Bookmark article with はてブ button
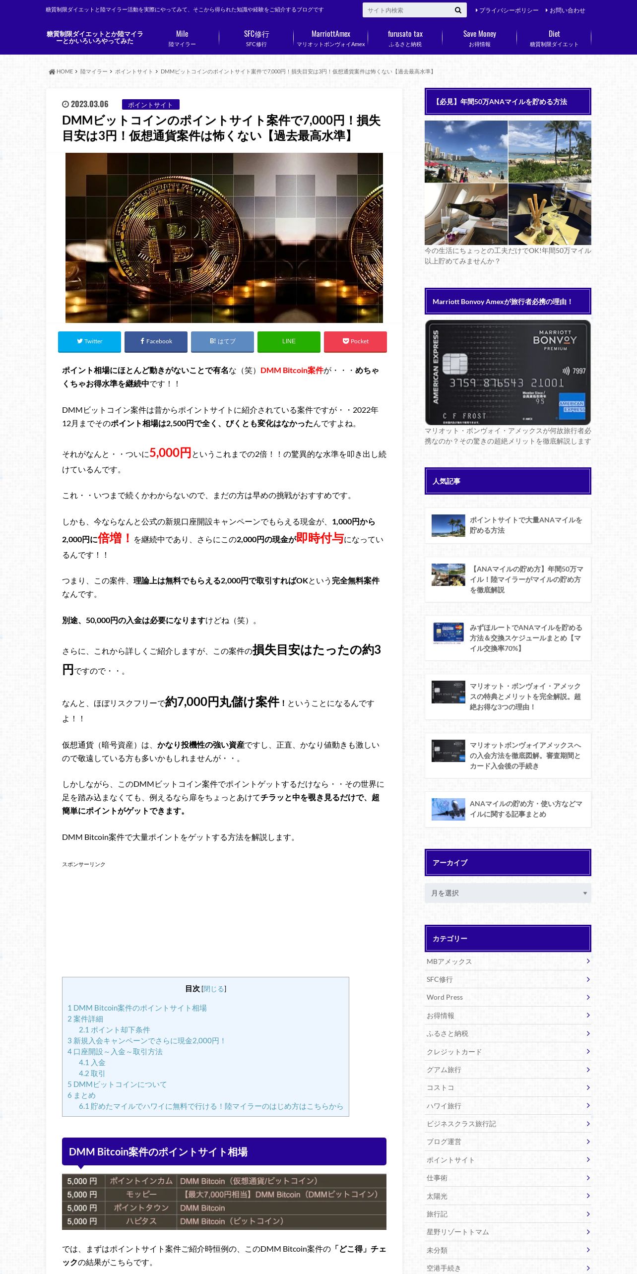Image resolution: width=637 pixels, height=1274 pixels. 222,341
